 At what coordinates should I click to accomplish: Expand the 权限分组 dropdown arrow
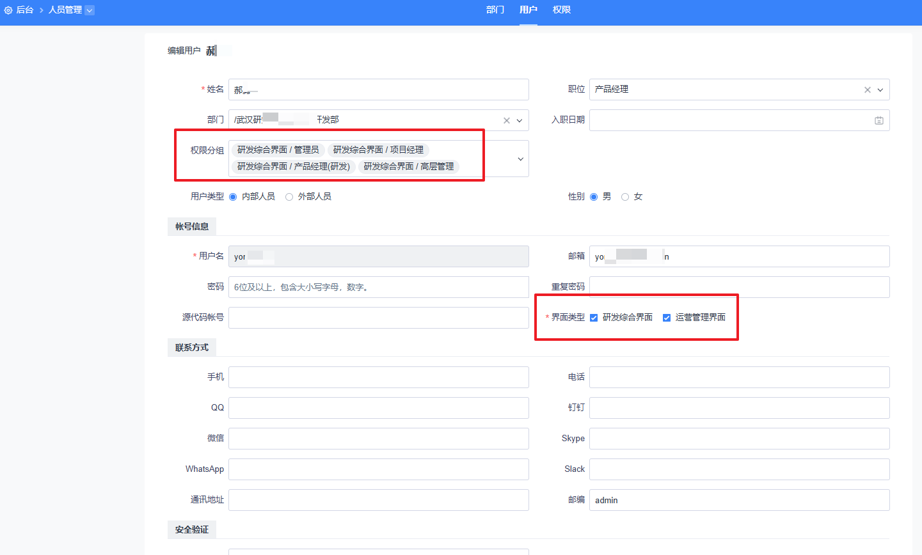pos(520,159)
